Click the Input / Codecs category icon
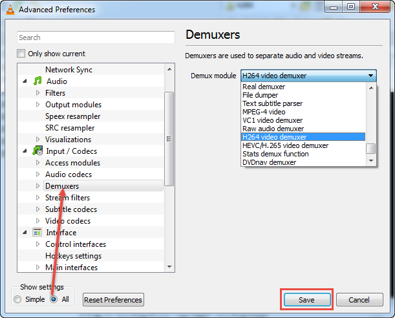Viewport: 395px width, 318px height. click(x=37, y=151)
